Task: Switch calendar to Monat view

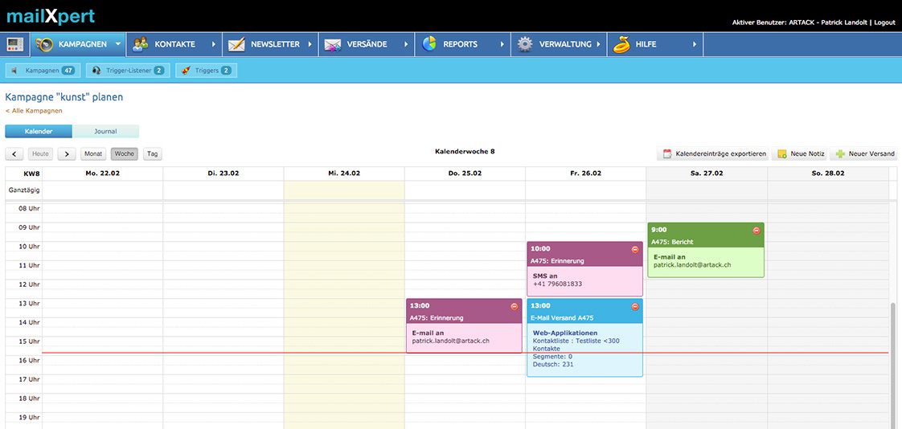Action: (x=93, y=153)
